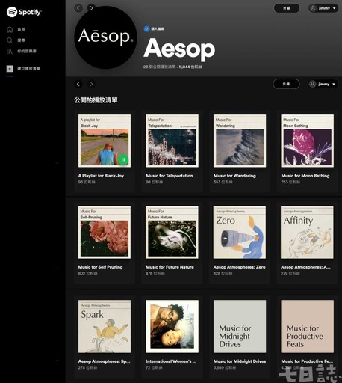Open the Music for Midnight Drives cover
Viewport: 342px width, 383px height.
click(x=240, y=326)
